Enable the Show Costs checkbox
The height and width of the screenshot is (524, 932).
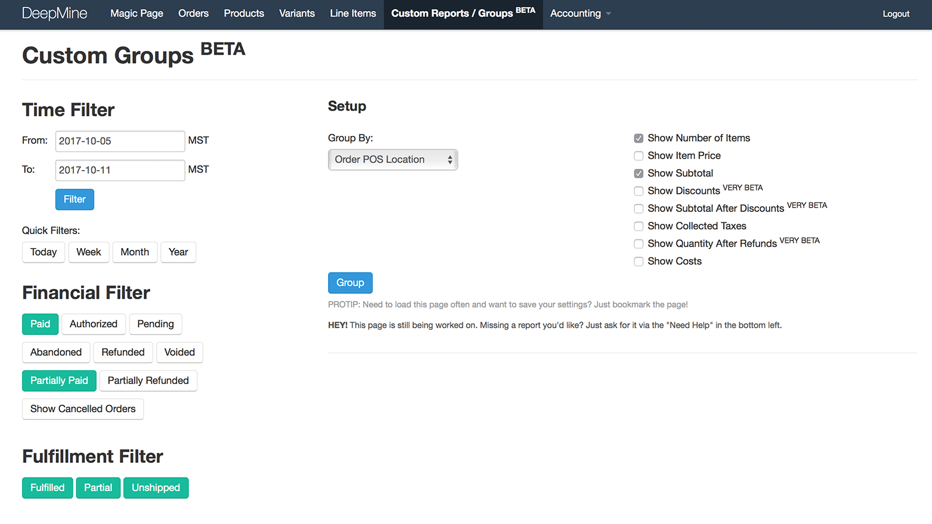point(638,261)
